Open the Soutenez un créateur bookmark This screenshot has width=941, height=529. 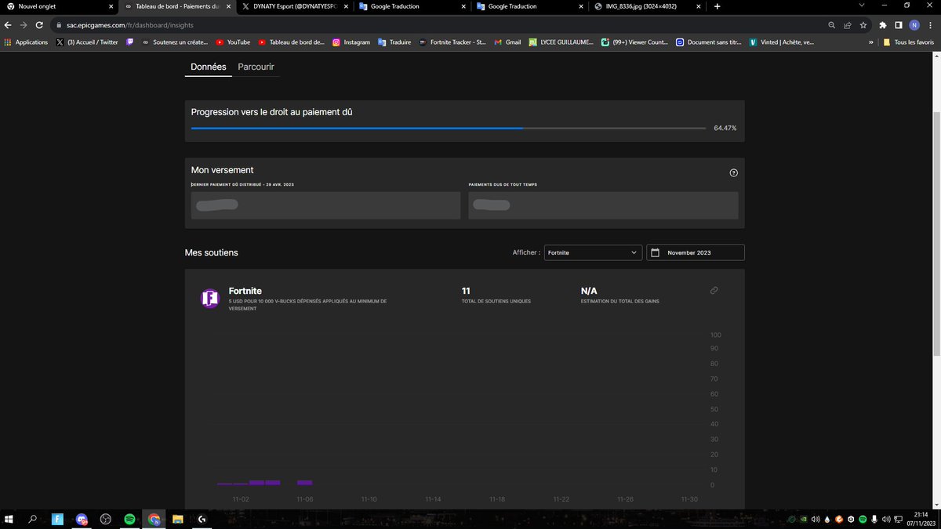point(175,42)
